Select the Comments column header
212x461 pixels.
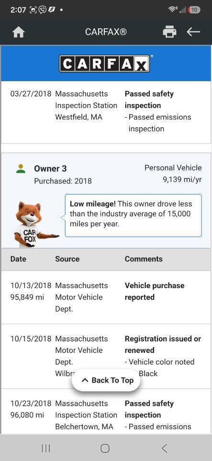pyautogui.click(x=144, y=259)
